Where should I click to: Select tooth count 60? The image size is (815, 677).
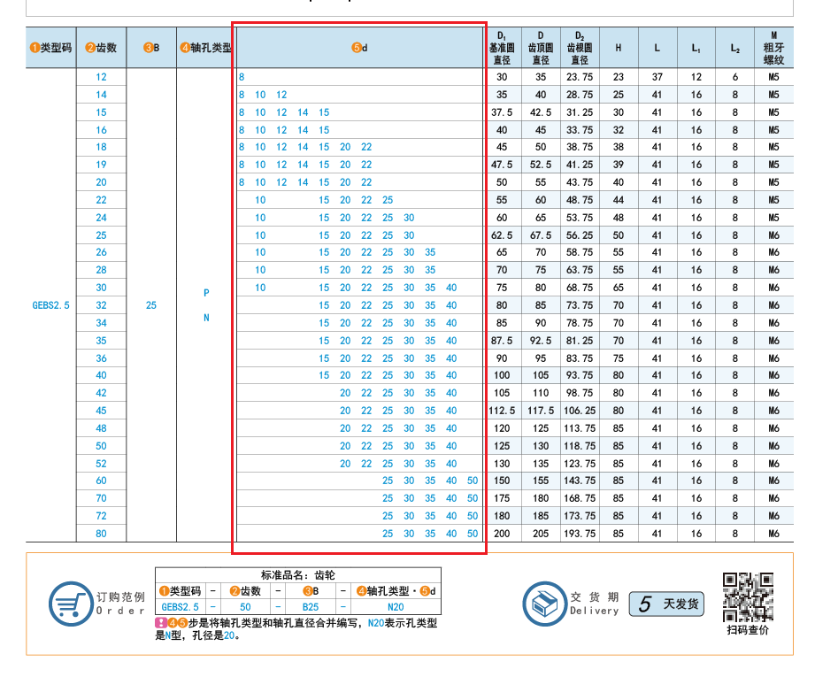[x=102, y=481]
